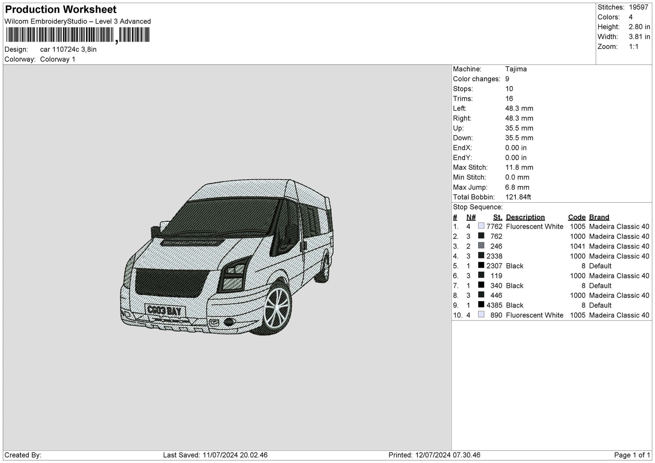Select the design name 'car 110724c 3,8in'
The height and width of the screenshot is (463, 655).
(x=68, y=49)
